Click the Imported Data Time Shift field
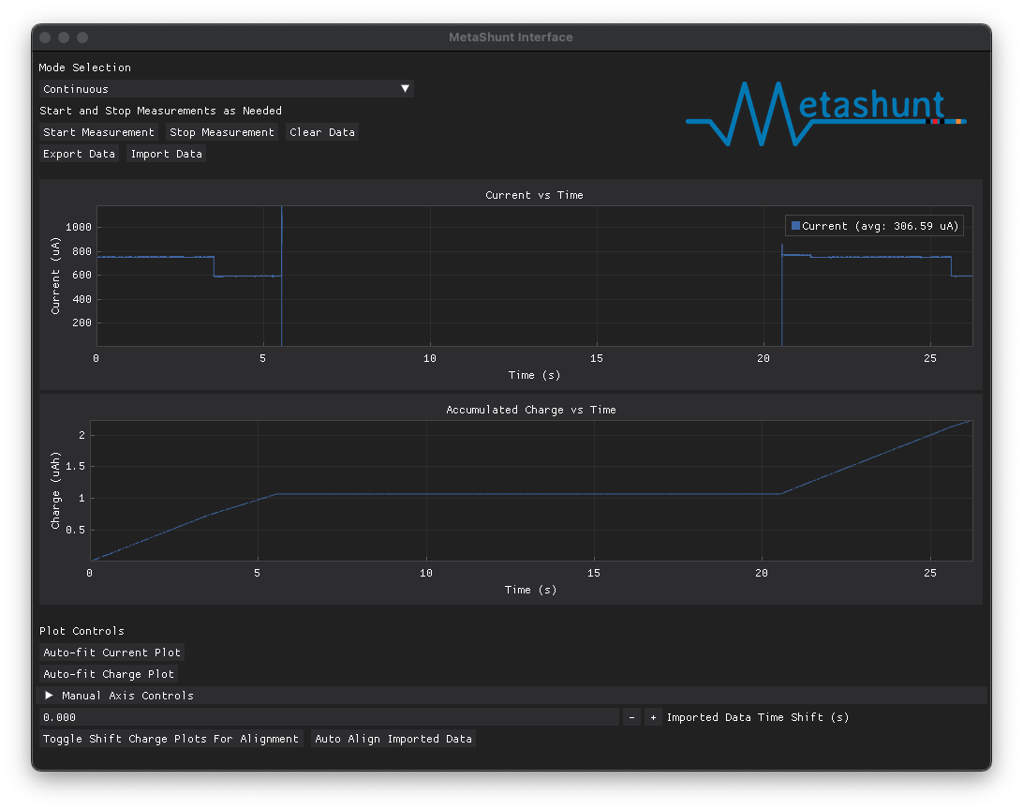The width and height of the screenshot is (1023, 810). pos(328,717)
